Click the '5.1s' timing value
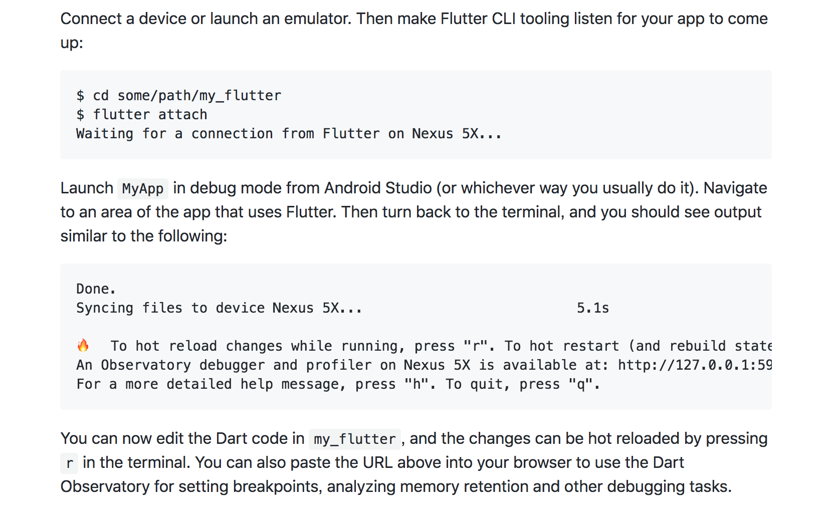Viewport: 835px width, 513px height. (593, 308)
